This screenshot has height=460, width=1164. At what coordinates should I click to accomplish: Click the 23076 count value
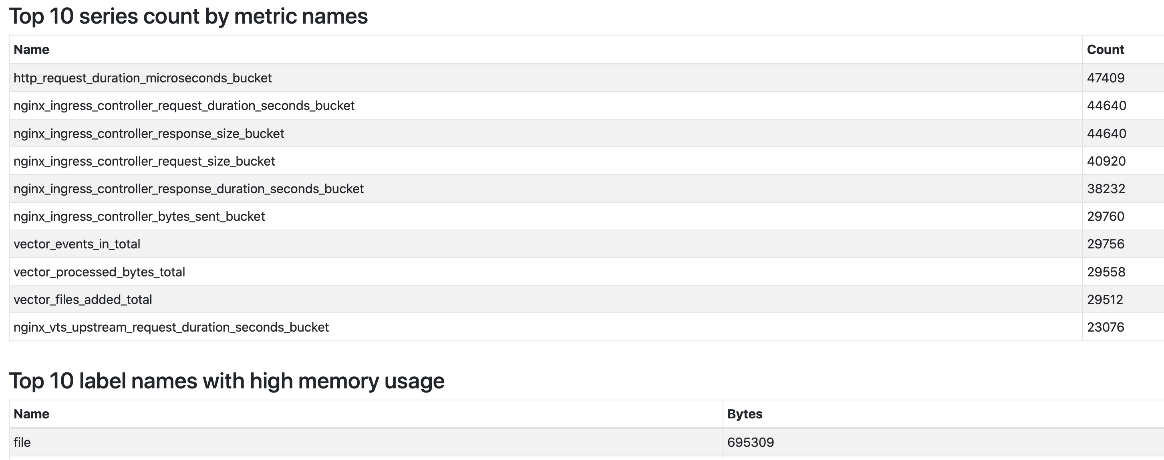click(1105, 327)
